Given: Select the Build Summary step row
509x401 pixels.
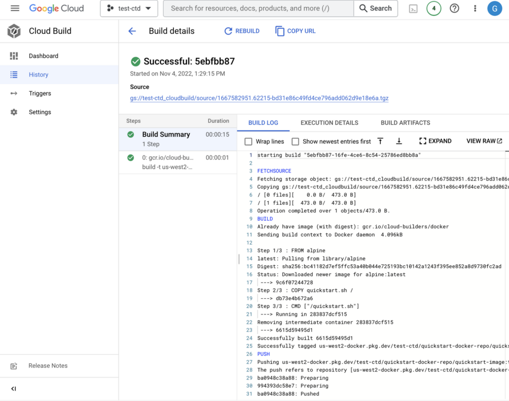Looking at the screenshot, I should point(178,139).
